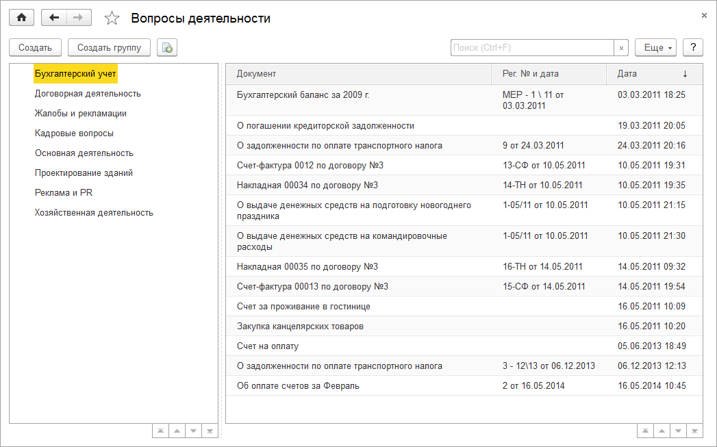Select row Бухгалтерский баланс за 2009 г.
Viewport: 717px width, 447px height.
click(464, 100)
